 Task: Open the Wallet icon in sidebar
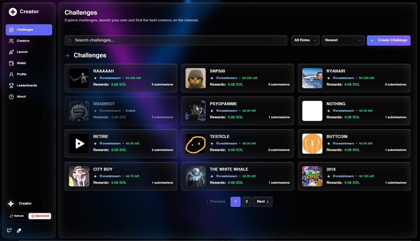click(x=11, y=63)
